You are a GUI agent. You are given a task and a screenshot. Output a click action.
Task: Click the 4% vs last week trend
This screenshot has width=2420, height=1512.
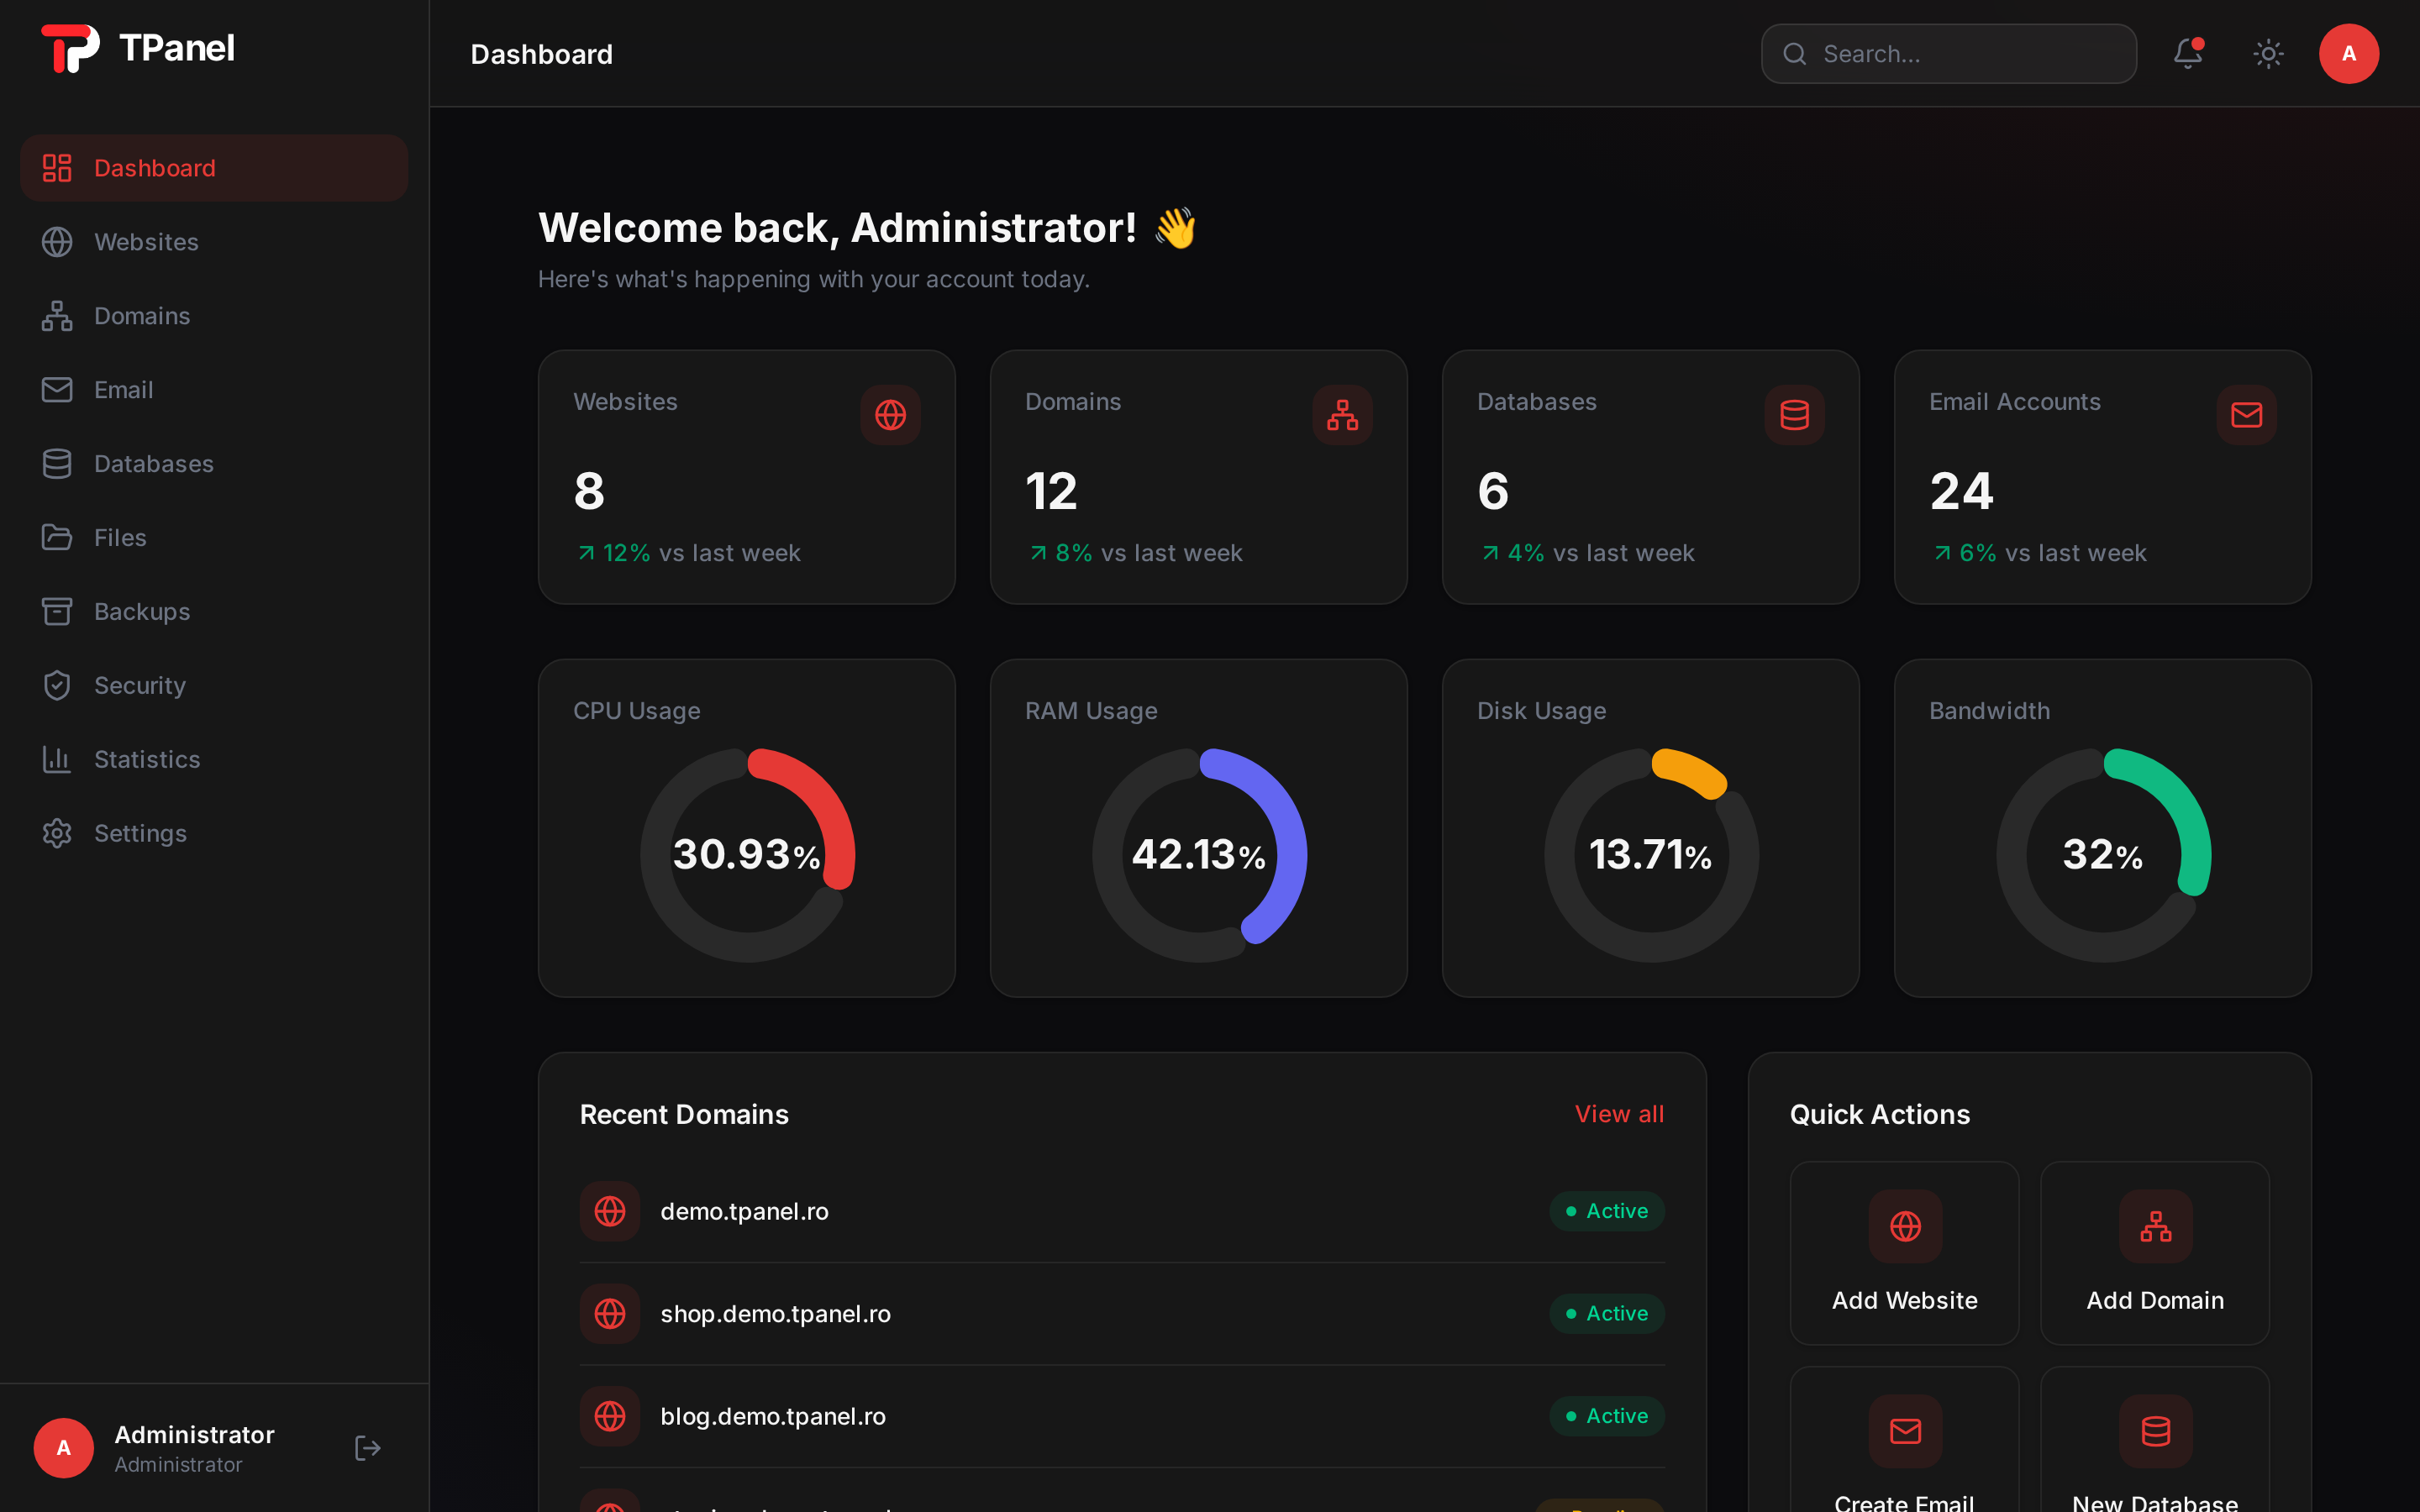[1588, 553]
